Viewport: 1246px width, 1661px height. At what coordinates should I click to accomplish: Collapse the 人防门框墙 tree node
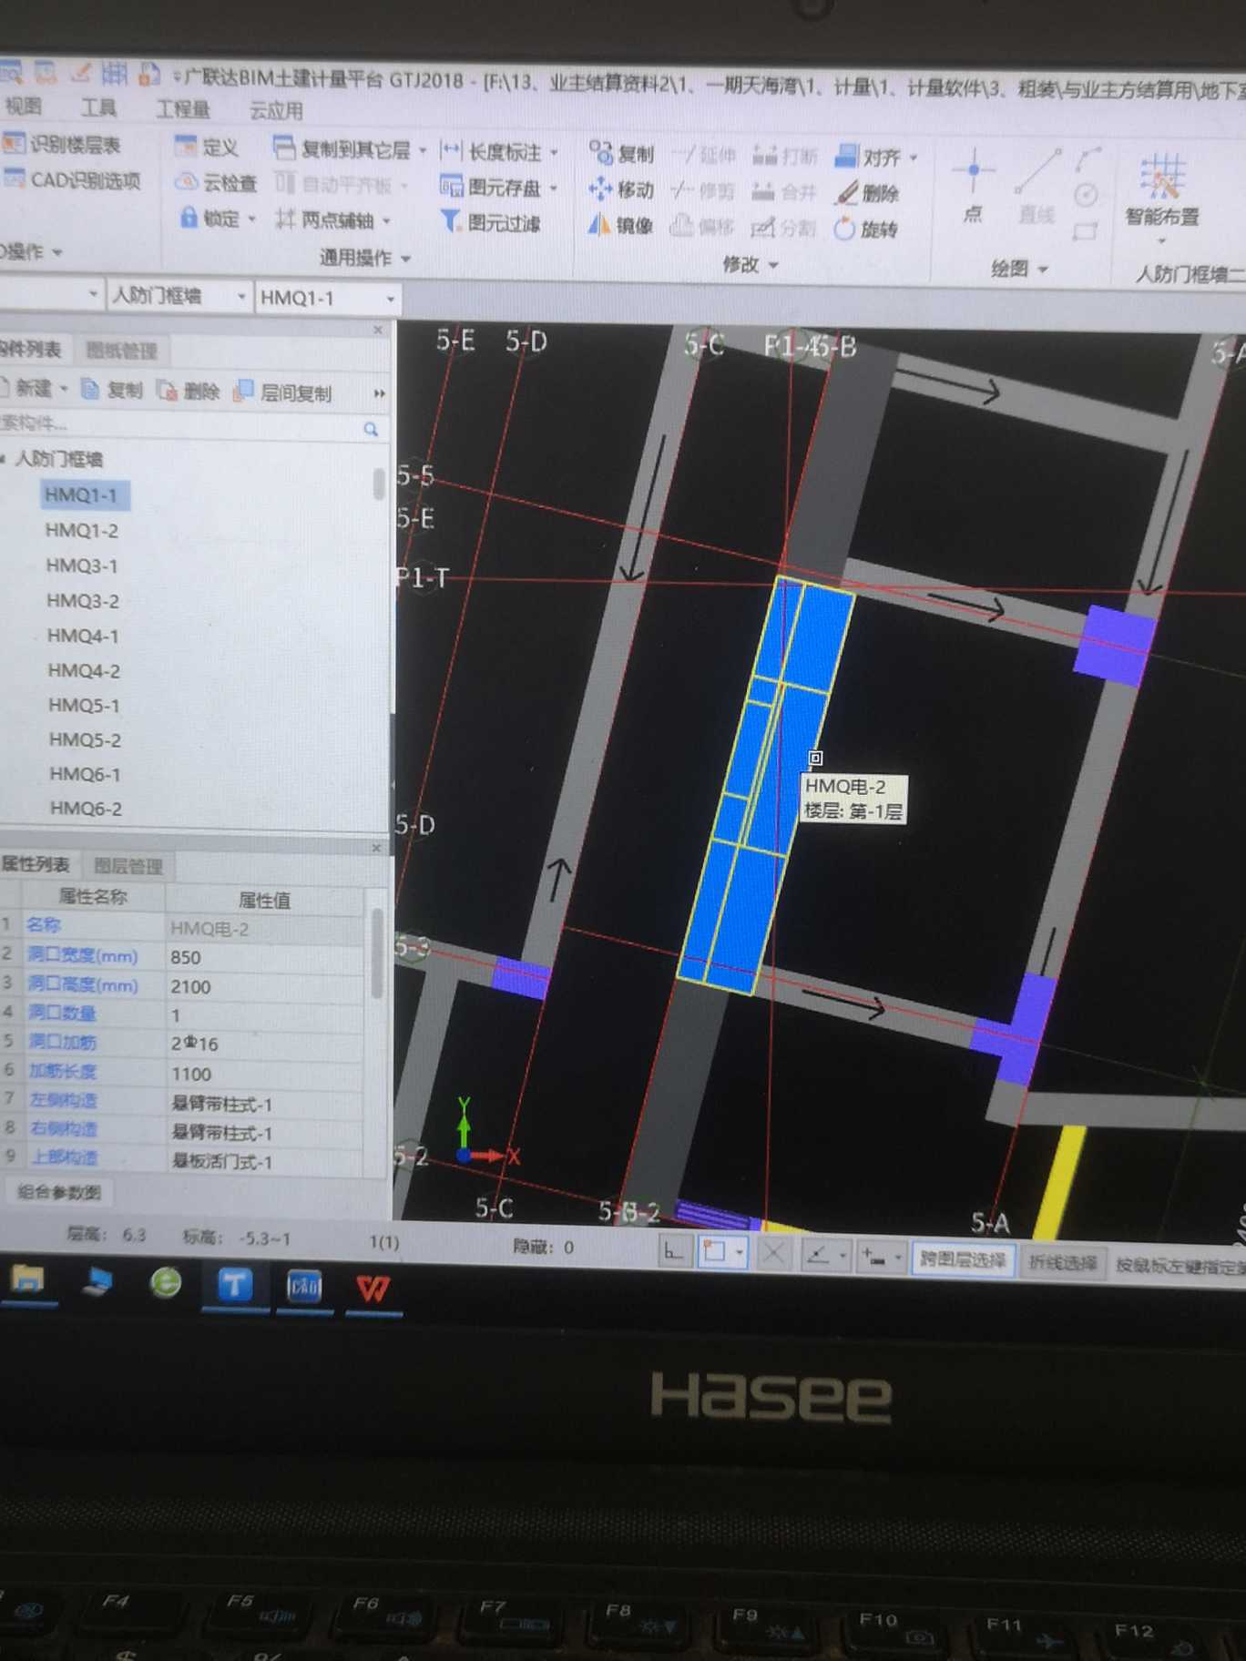click(4, 458)
